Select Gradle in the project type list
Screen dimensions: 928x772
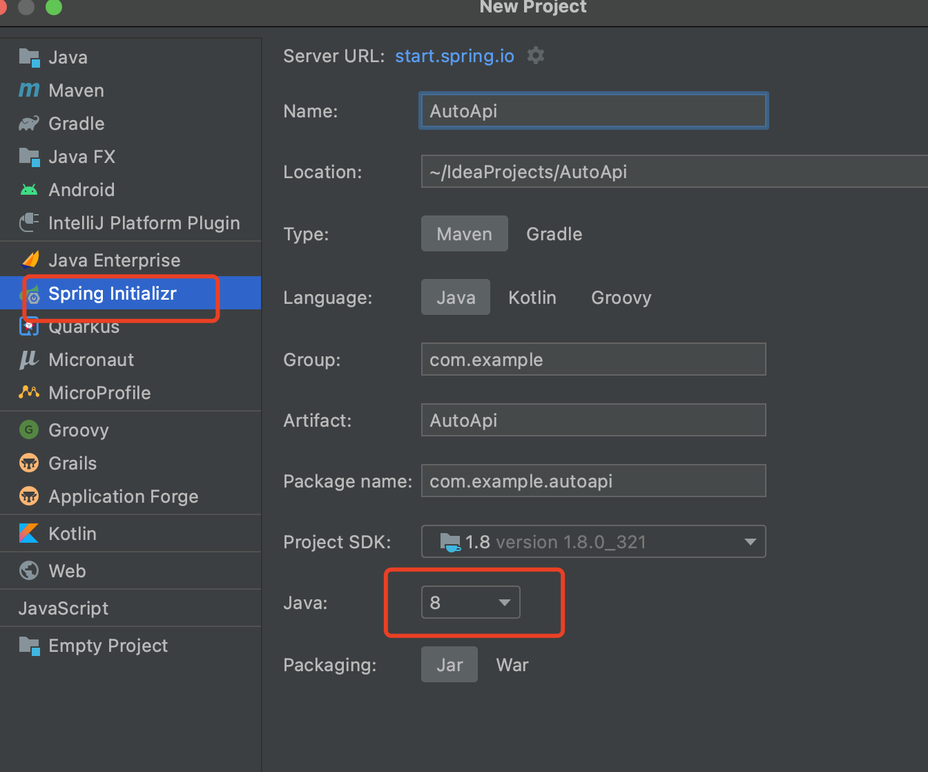coord(130,124)
